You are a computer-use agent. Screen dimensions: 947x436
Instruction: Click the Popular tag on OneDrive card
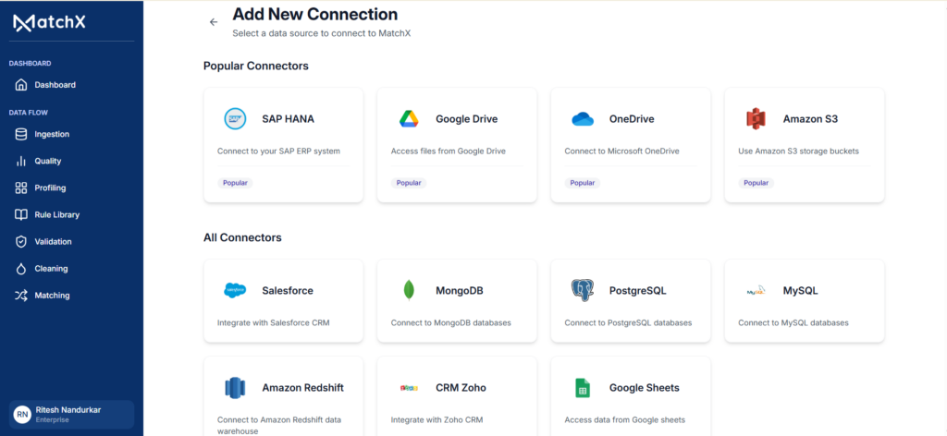click(583, 183)
